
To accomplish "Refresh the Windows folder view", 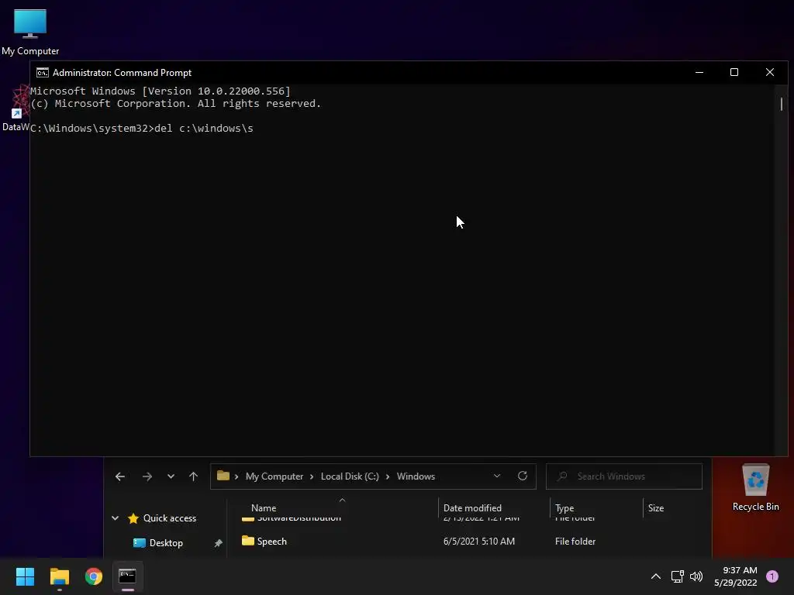I will tap(523, 476).
